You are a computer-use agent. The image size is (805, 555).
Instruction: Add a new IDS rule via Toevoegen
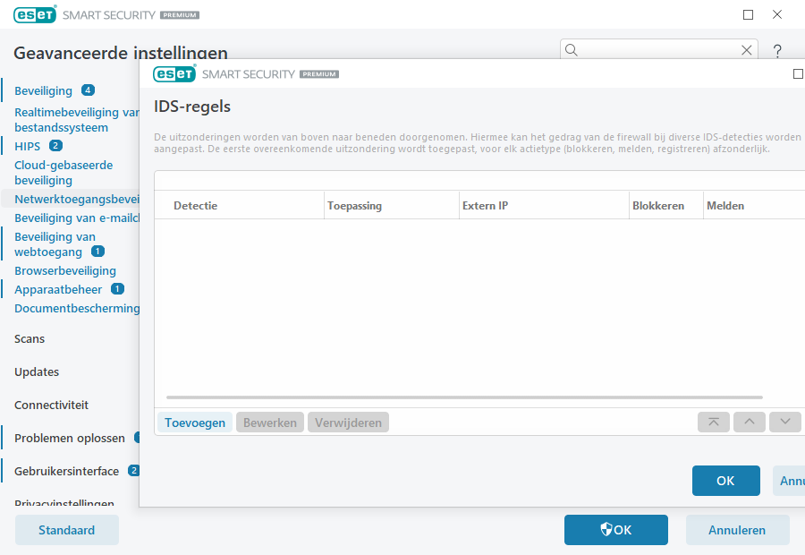pyautogui.click(x=194, y=422)
